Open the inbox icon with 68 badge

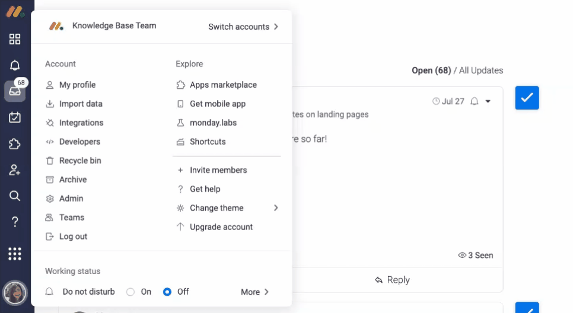15,91
